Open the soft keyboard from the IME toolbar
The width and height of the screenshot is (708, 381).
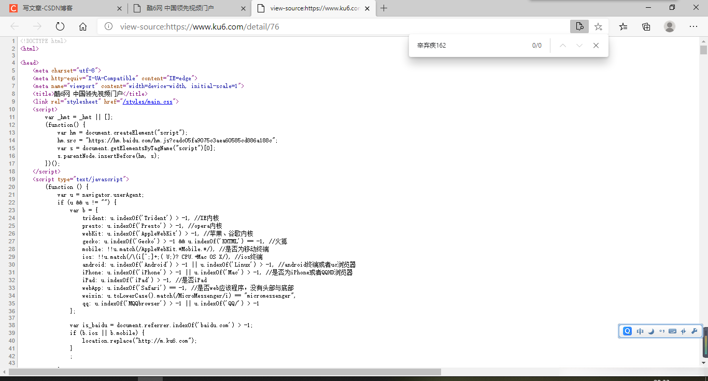[x=672, y=331]
